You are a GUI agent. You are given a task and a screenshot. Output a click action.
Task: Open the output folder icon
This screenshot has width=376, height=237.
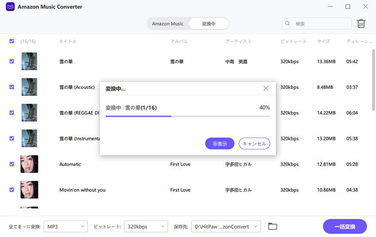(273, 226)
